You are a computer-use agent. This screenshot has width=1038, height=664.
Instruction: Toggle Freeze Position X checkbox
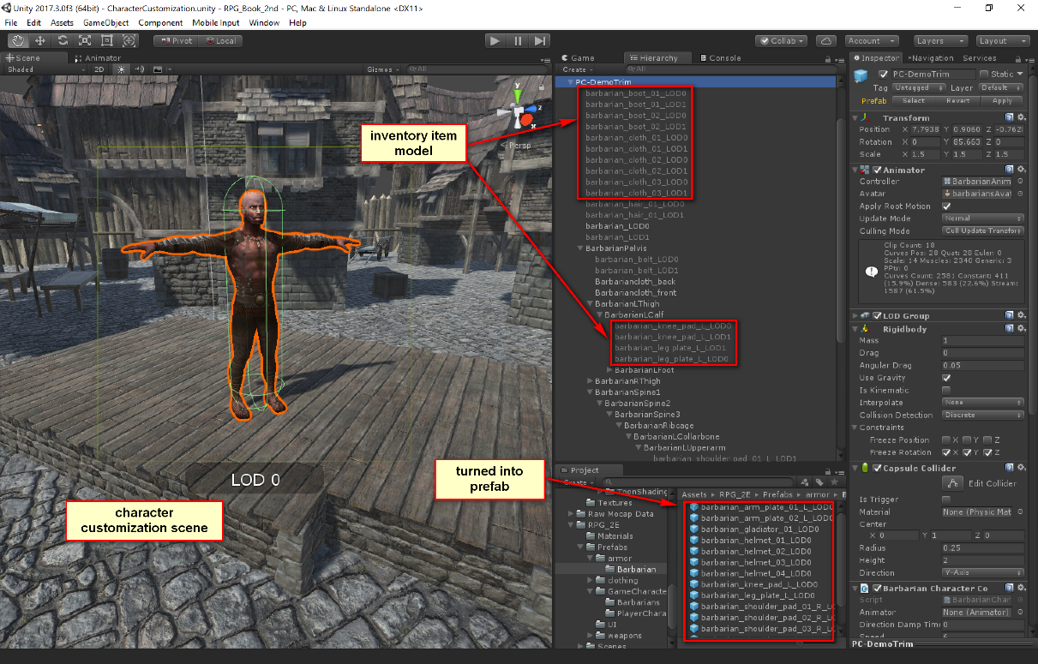coord(946,440)
